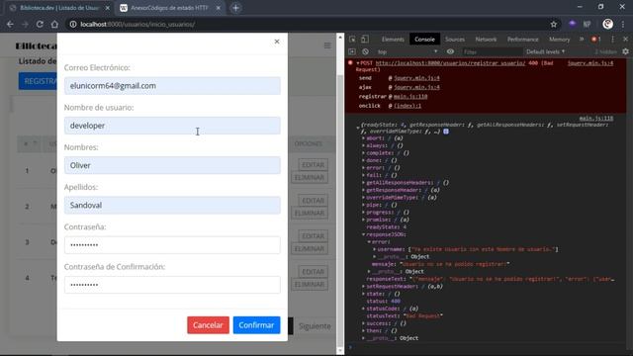Close the Biblioteca.dev tab
The height and width of the screenshot is (356, 633).
click(x=108, y=8)
